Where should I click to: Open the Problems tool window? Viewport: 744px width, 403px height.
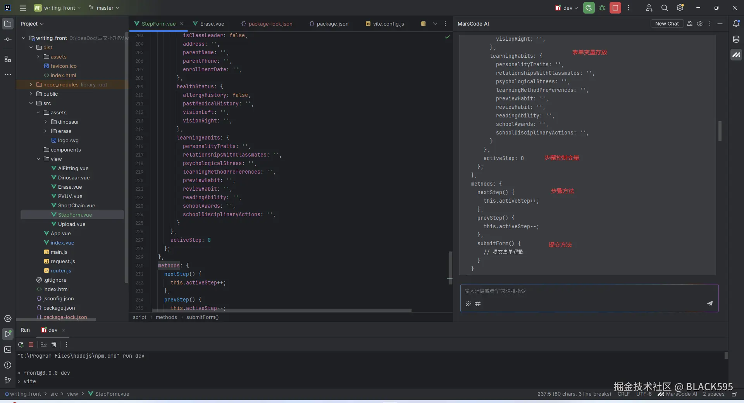tap(8, 365)
